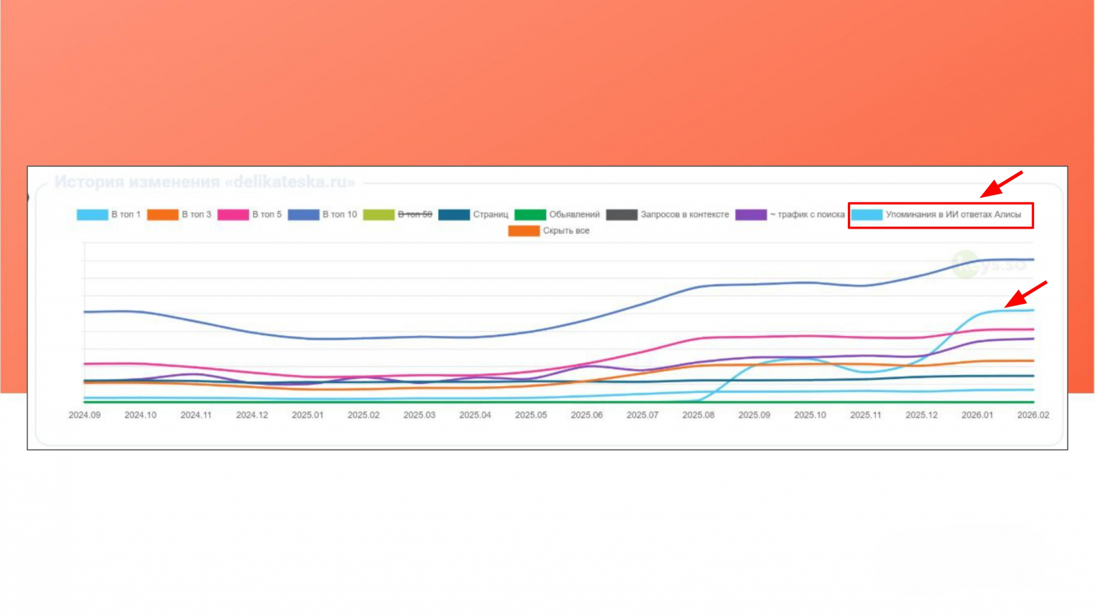Select the 2024.09 date on axis
Image resolution: width=1095 pixels, height=616 pixels.
click(x=84, y=415)
